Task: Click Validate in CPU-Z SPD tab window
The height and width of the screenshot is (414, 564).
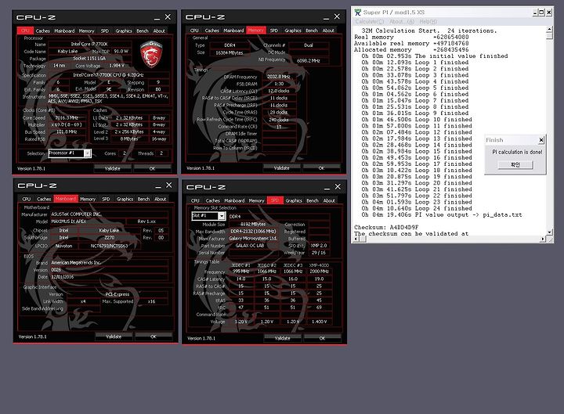Action: pos(282,338)
